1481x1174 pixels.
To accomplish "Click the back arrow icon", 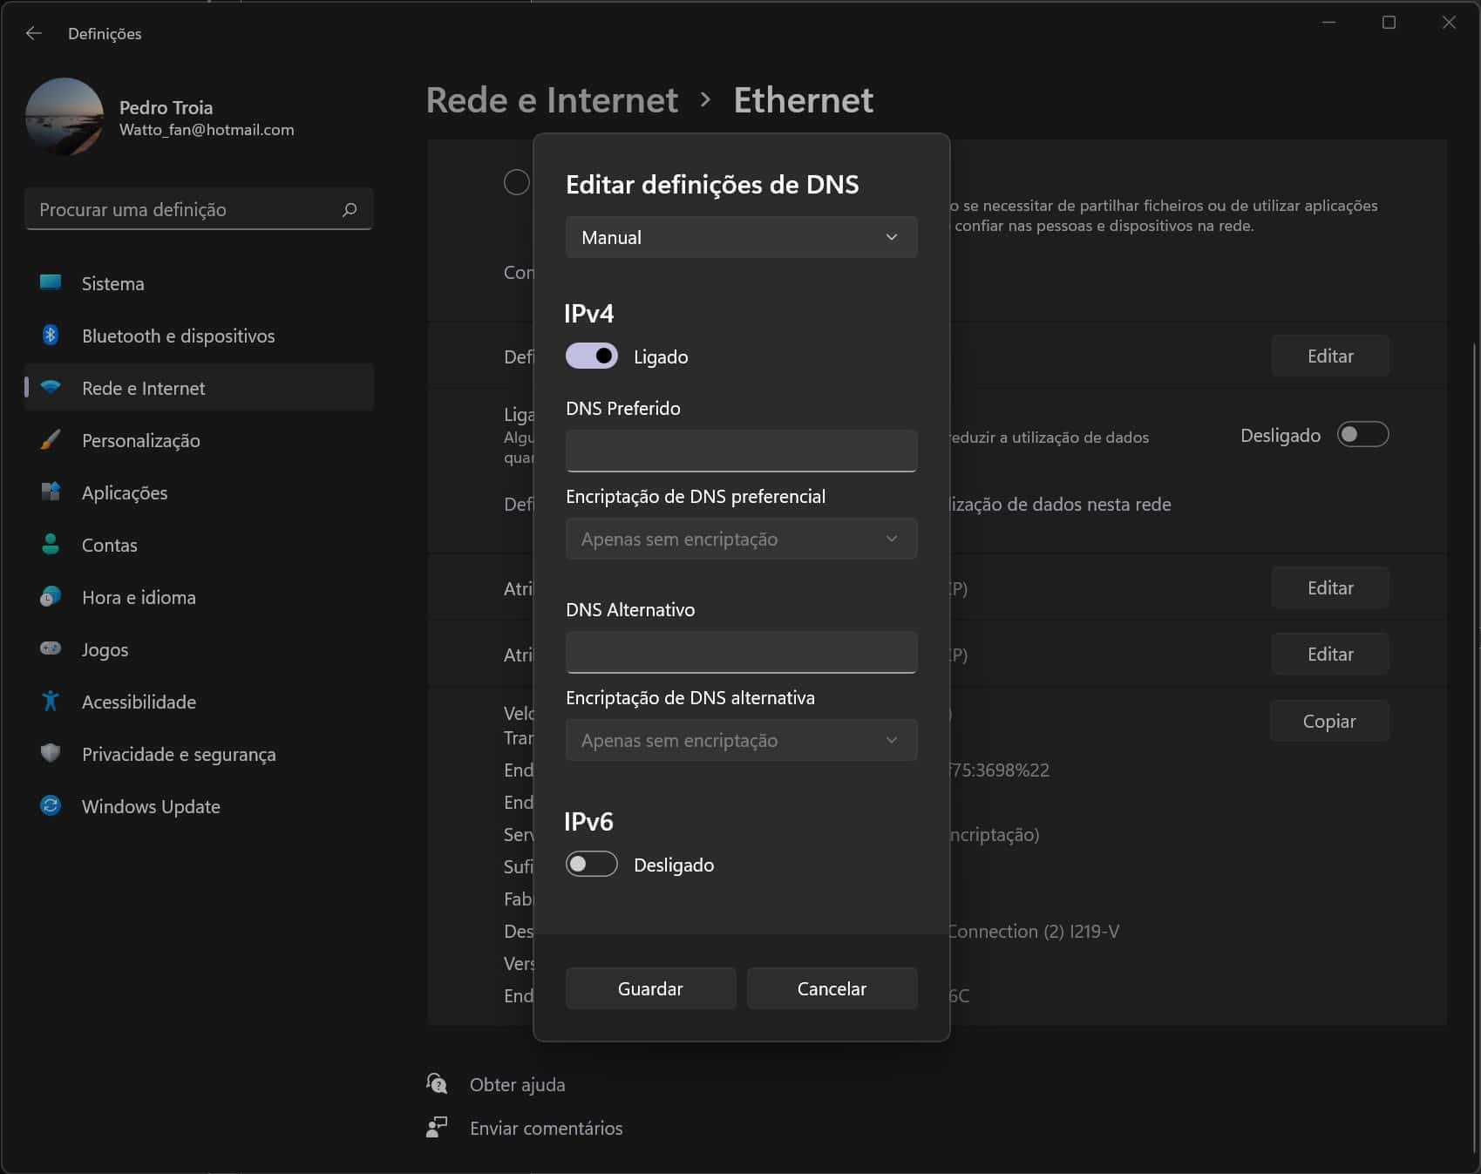I will 34,33.
